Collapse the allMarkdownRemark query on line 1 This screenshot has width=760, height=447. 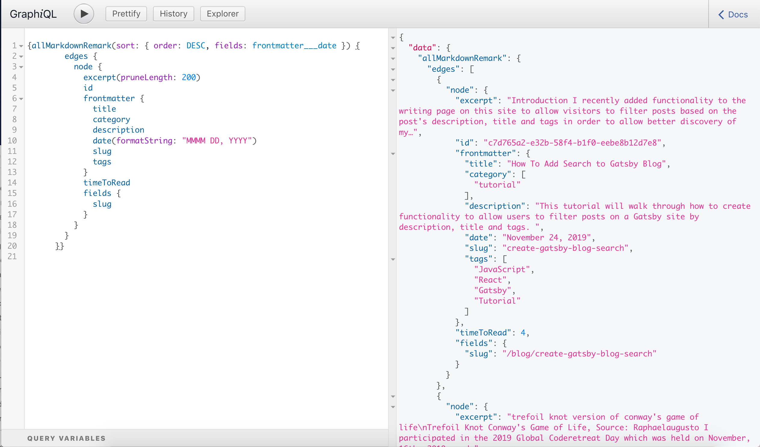(x=20, y=46)
